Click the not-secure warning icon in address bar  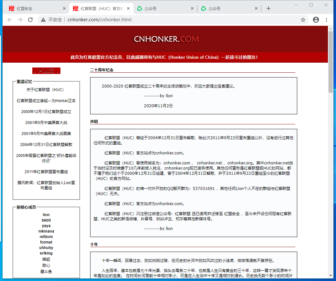[43, 20]
